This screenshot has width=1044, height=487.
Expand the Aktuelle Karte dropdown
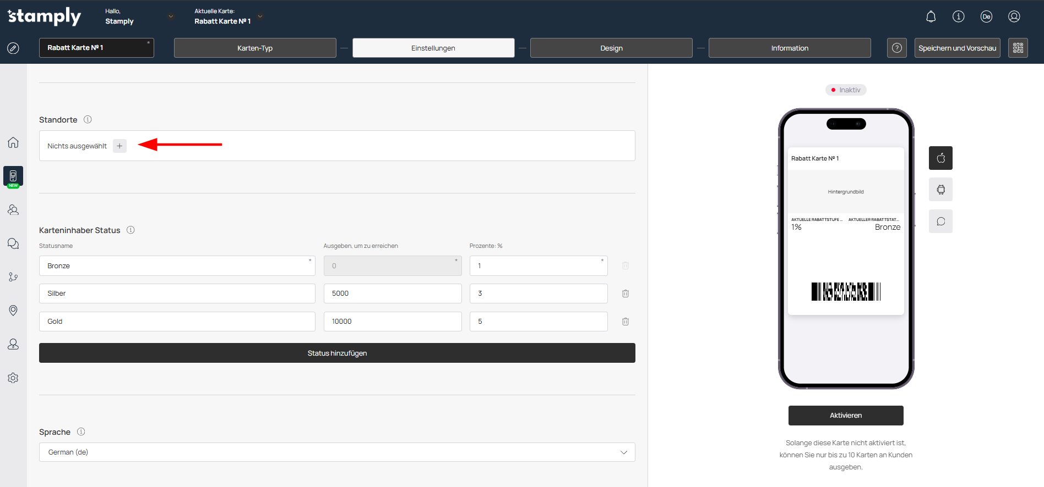(x=260, y=16)
